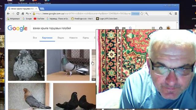Bookmark page with the star icon

point(142,13)
